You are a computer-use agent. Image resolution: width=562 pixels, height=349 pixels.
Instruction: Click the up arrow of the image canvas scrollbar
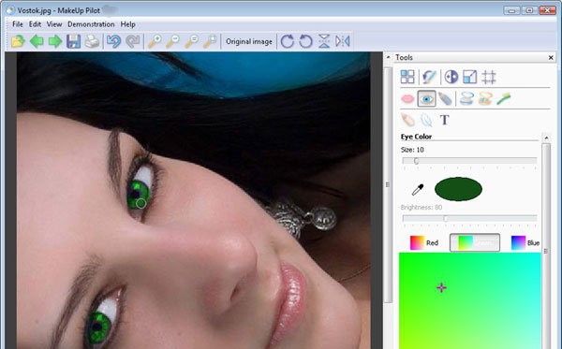pyautogui.click(x=388, y=57)
